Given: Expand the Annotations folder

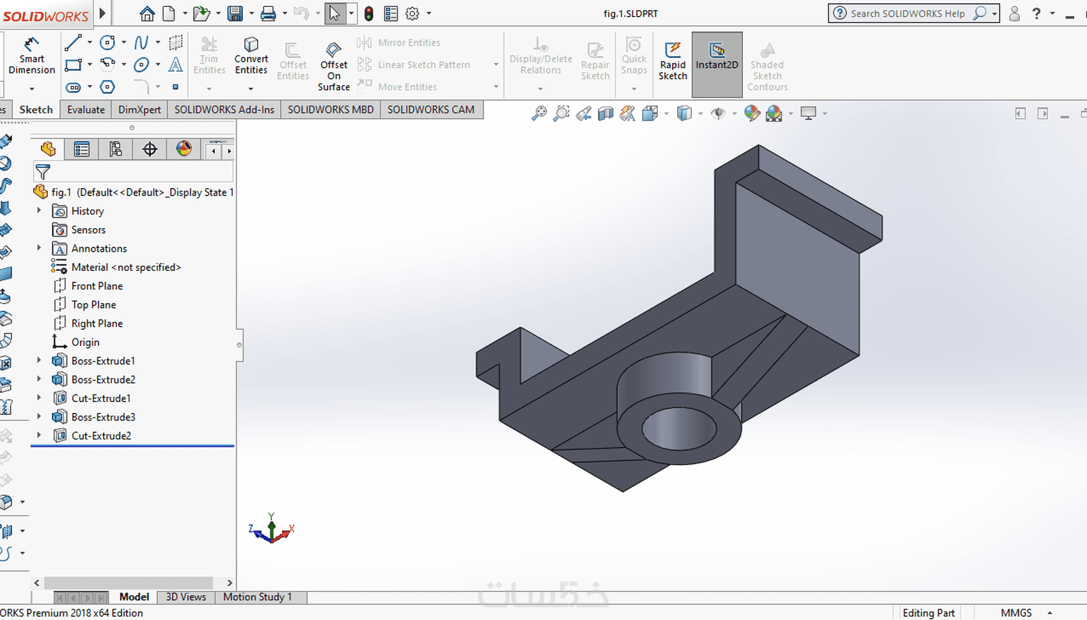Looking at the screenshot, I should point(39,248).
